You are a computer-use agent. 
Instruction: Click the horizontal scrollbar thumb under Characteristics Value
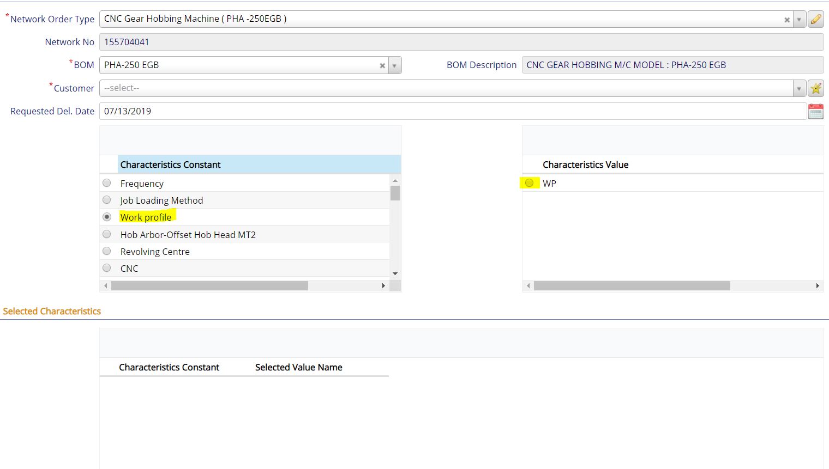pyautogui.click(x=632, y=285)
